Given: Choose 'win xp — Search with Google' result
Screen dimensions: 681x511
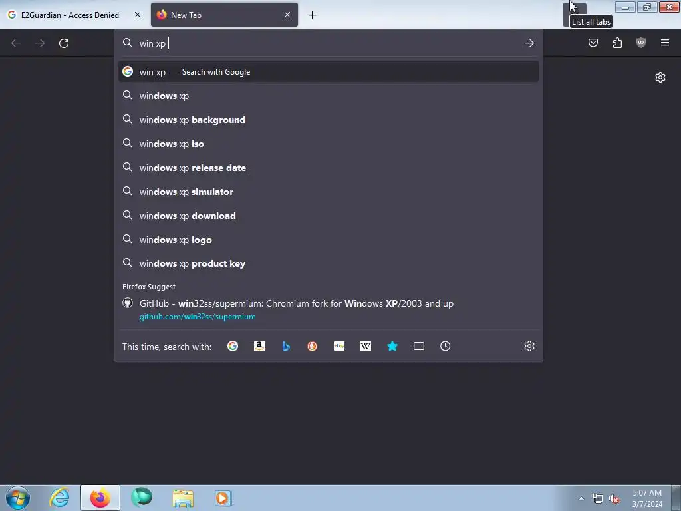Looking at the screenshot, I should [329, 72].
